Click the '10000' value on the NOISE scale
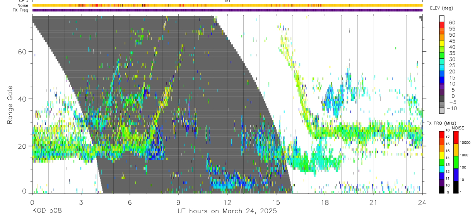The width and height of the screenshot is (475, 219). click(x=466, y=143)
